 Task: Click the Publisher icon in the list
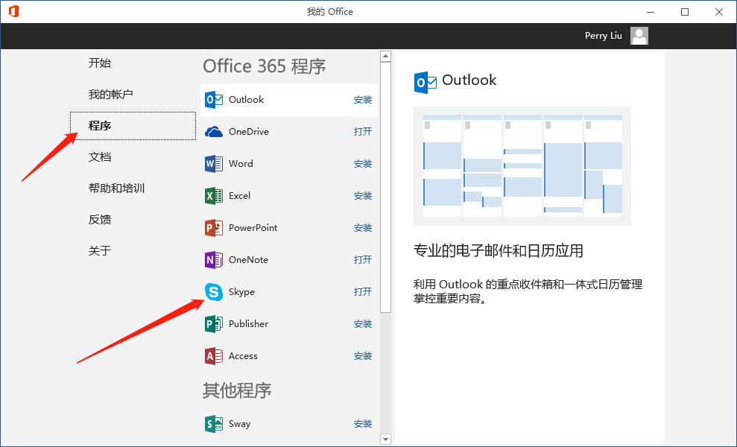tap(214, 324)
